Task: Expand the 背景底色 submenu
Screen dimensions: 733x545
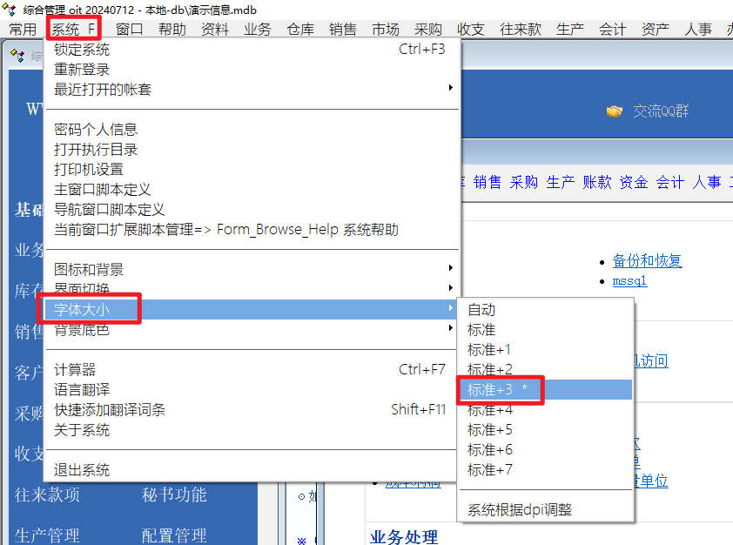Action: (82, 330)
